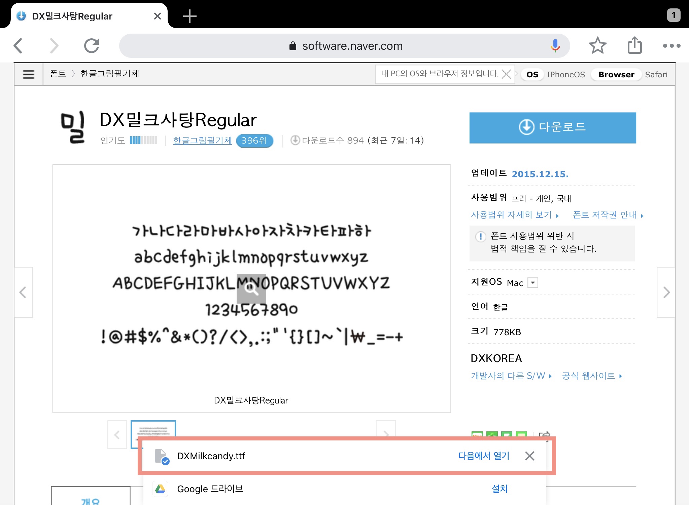The width and height of the screenshot is (689, 505).
Task: Open new tab with plus button
Action: tap(190, 16)
